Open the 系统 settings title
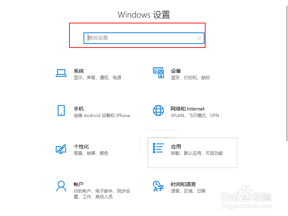Screen dimensions: 288x216 click(x=79, y=71)
